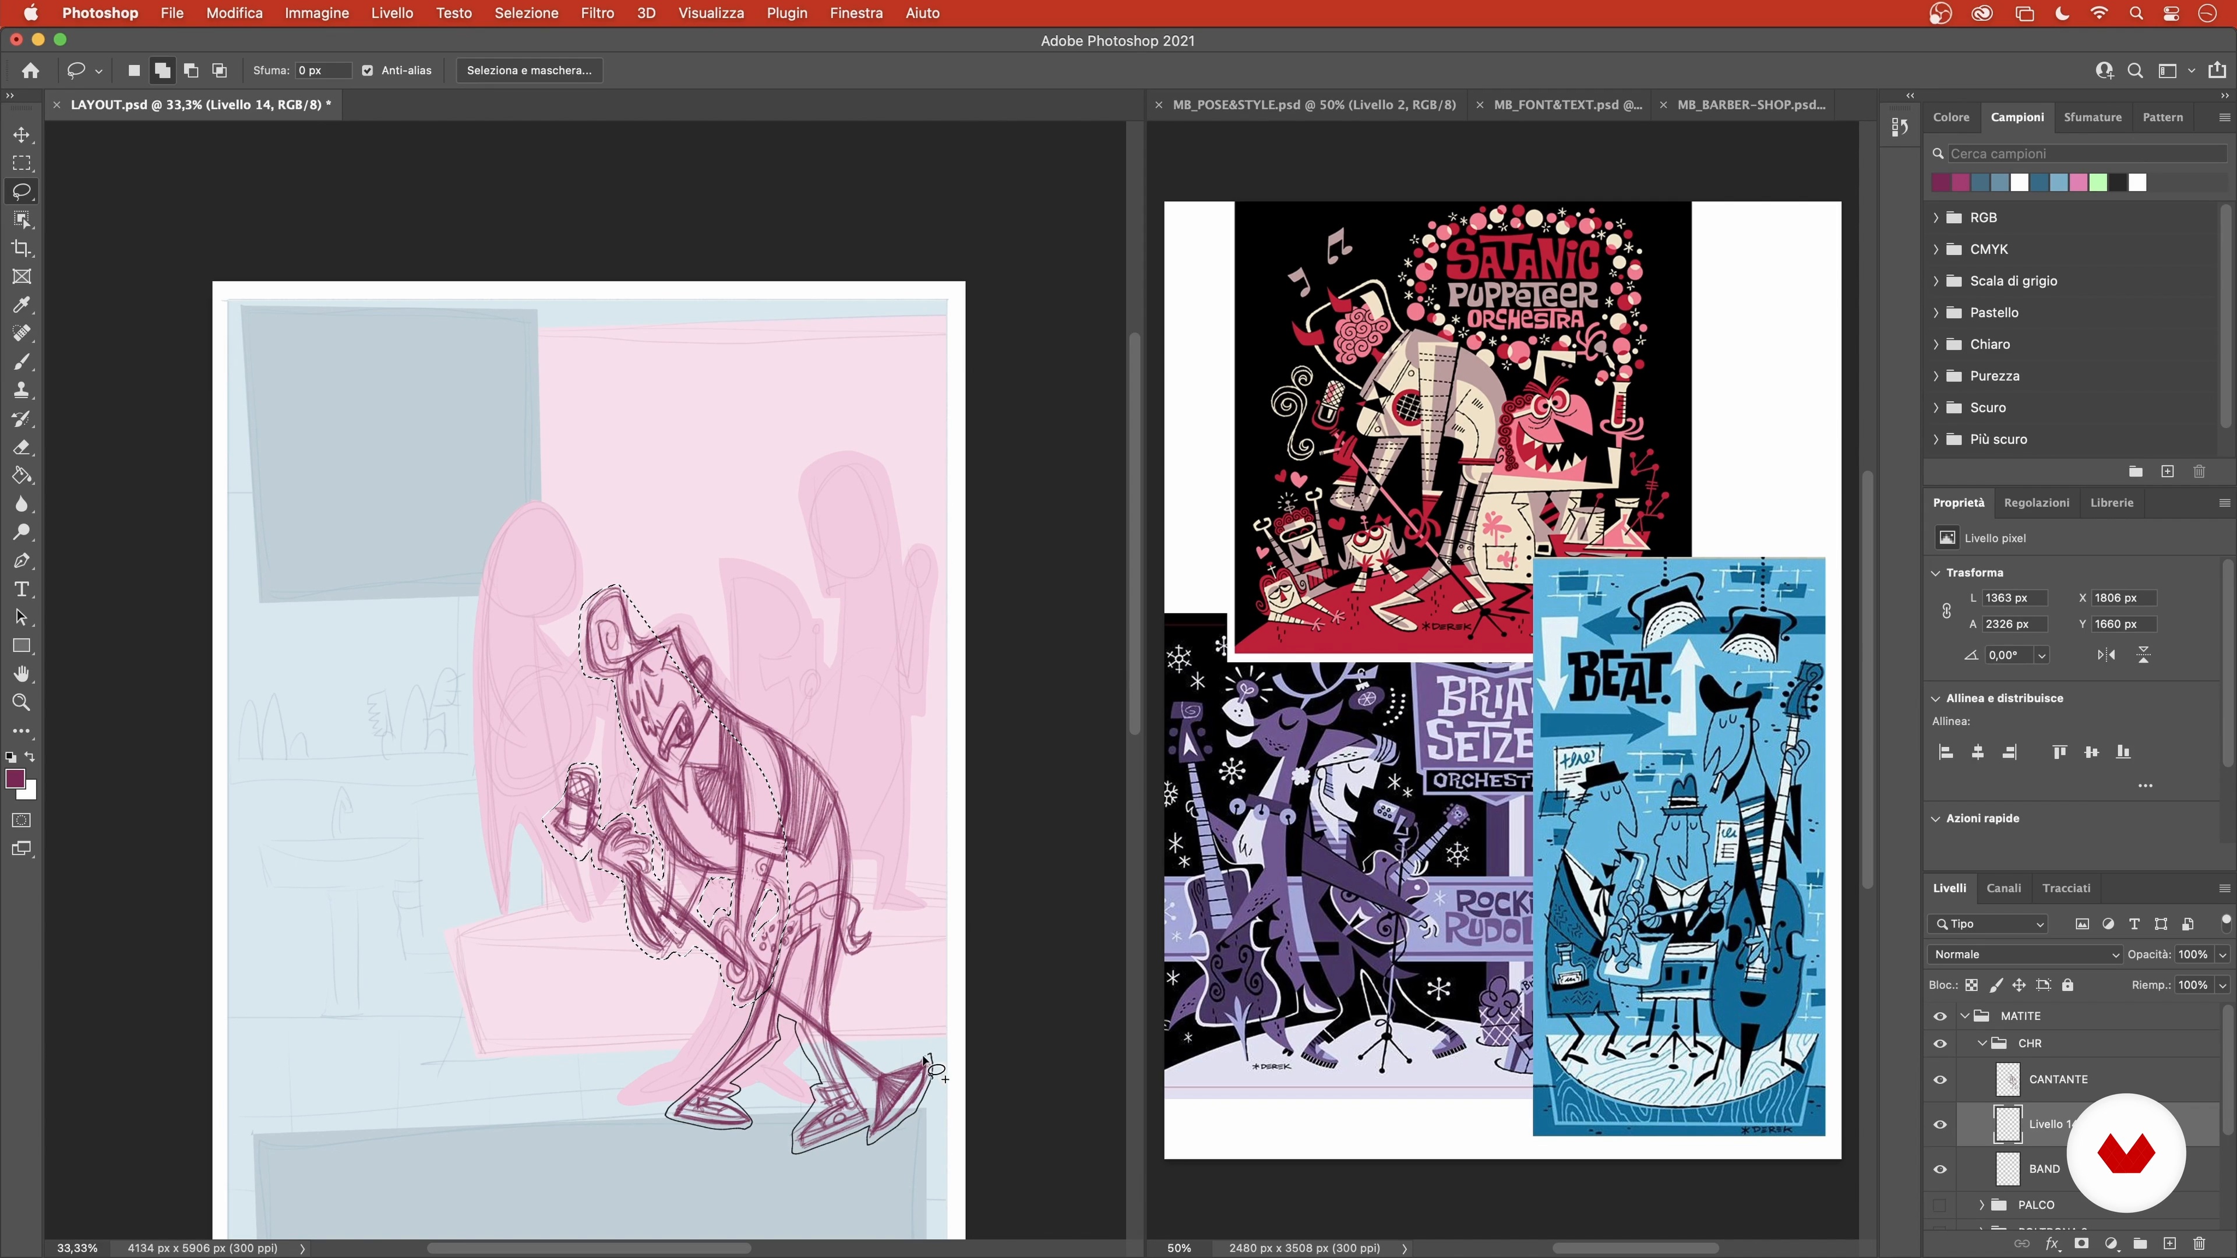Select the Type tool in the toolbar
The image size is (2237, 1258).
(22, 589)
